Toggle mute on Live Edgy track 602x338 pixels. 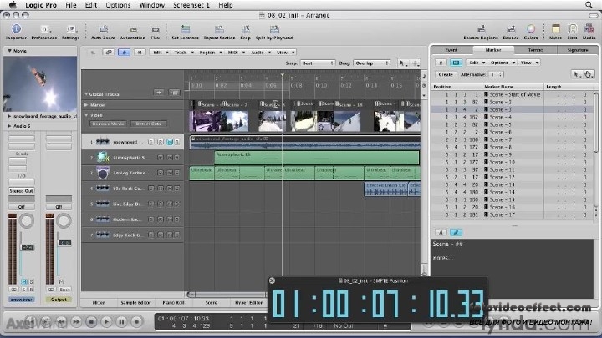tap(170, 204)
